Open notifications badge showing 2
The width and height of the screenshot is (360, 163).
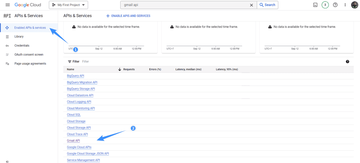(325, 5)
